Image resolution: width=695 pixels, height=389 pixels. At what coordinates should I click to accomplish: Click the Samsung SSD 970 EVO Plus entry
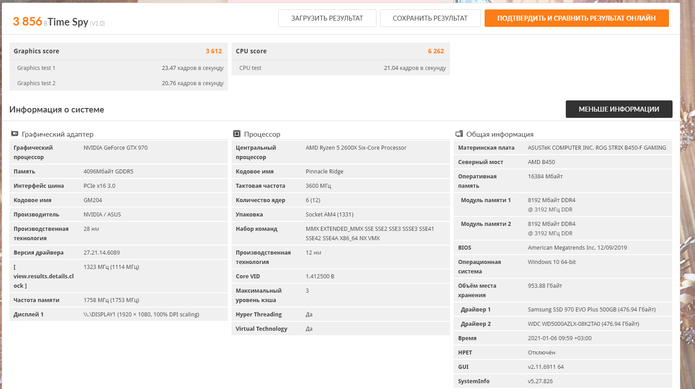point(592,310)
